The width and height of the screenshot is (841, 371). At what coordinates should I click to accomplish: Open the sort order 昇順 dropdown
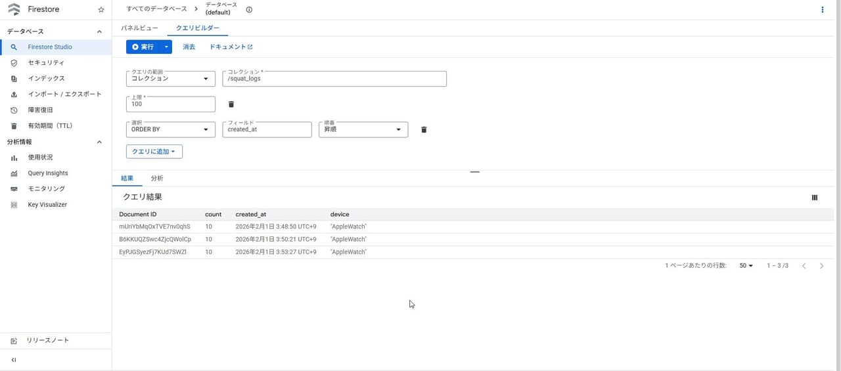363,130
